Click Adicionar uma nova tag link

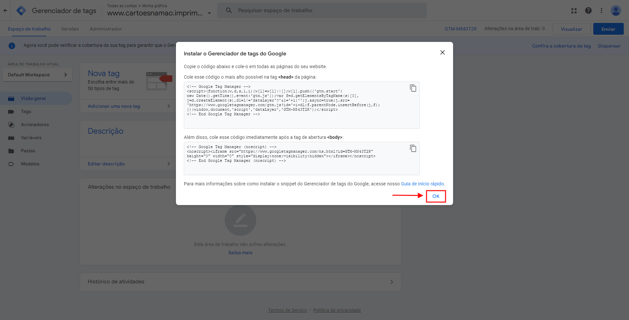pyautogui.click(x=114, y=106)
